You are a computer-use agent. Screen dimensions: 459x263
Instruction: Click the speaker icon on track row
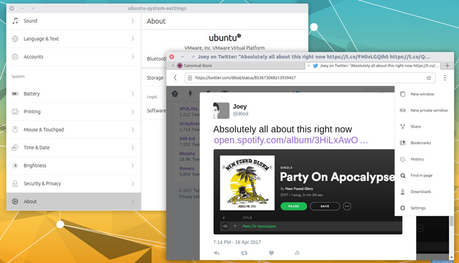(225, 226)
